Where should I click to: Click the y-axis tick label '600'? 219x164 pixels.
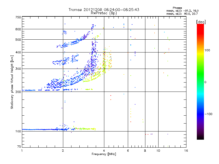click(x=18, y=29)
